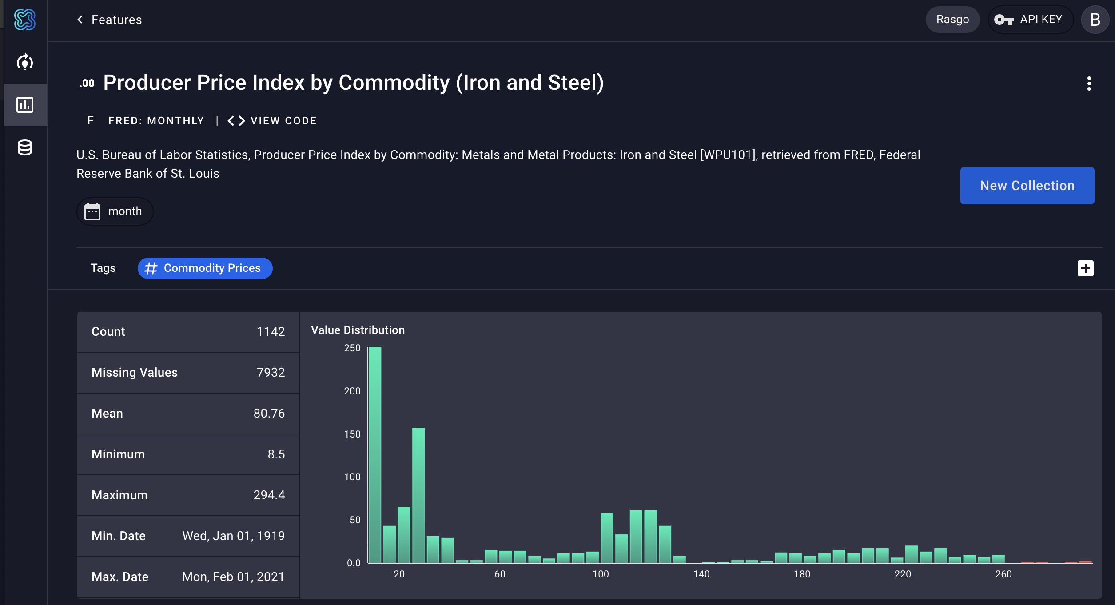Viewport: 1115px width, 605px height.
Task: Click the Rasgo logo icon
Action: click(24, 20)
